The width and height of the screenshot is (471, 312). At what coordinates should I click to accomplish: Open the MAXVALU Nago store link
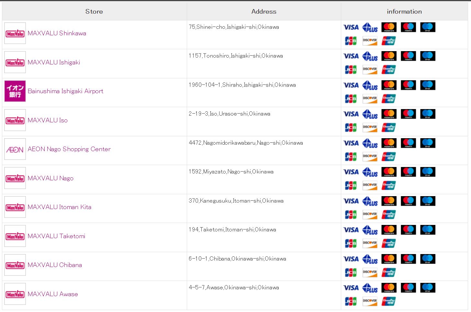tap(50, 178)
